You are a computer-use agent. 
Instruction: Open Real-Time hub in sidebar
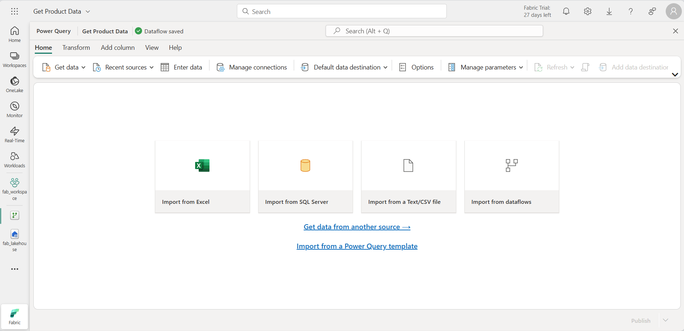coord(14,135)
